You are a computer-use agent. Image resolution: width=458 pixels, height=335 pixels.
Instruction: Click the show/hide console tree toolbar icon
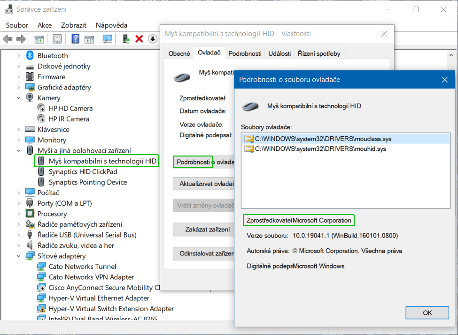pyautogui.click(x=39, y=39)
